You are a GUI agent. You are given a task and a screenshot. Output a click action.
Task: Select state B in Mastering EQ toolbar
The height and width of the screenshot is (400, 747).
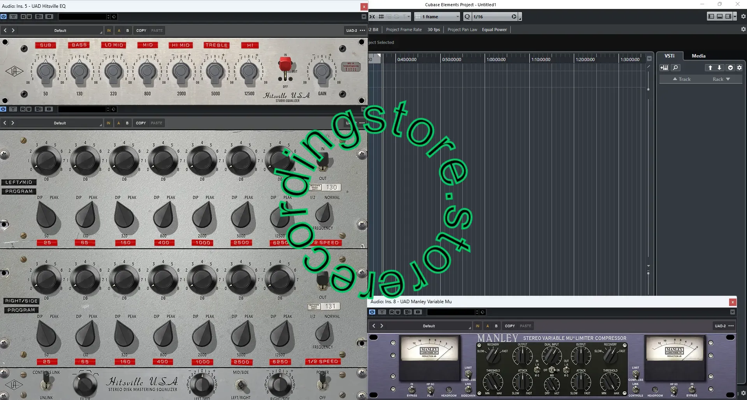click(127, 123)
